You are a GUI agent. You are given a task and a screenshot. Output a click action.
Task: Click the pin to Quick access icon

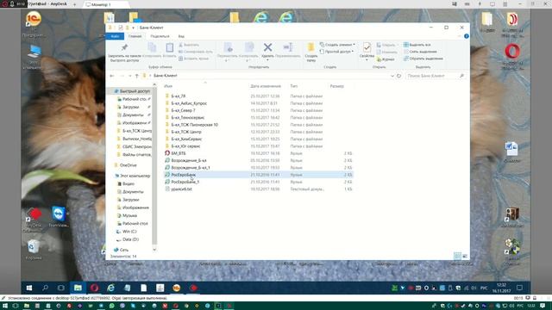click(124, 47)
